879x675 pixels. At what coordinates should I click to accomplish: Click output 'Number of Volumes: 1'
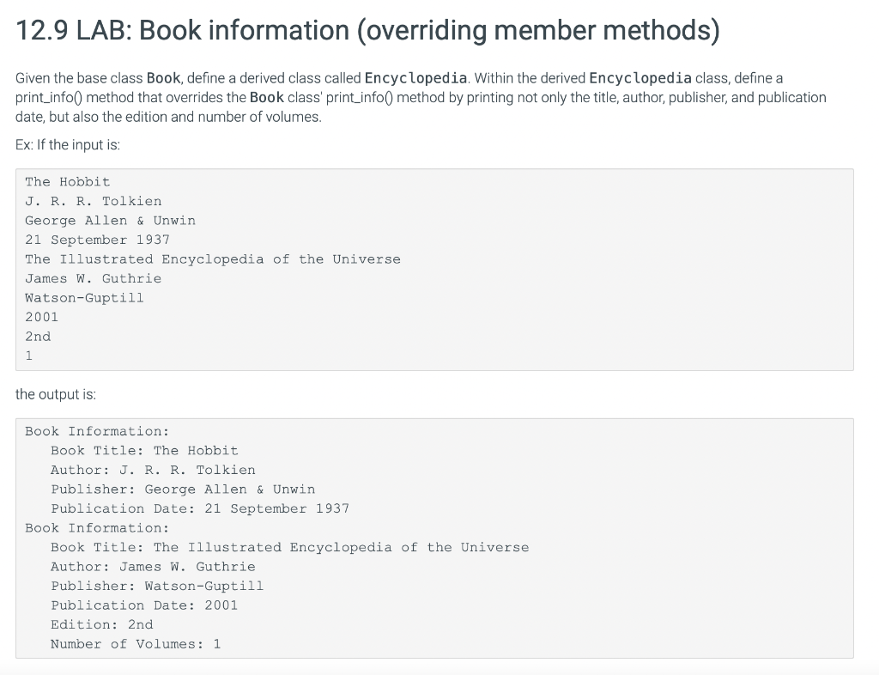click(x=136, y=644)
